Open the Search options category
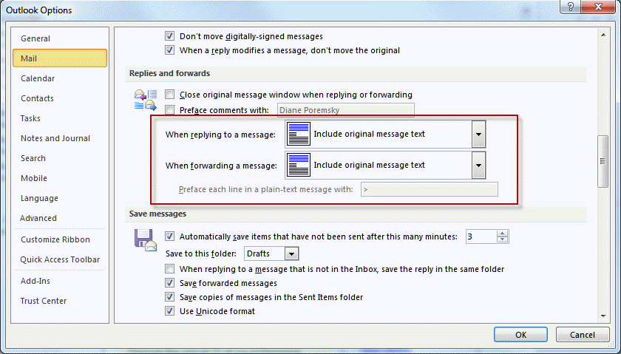621x354 pixels. click(x=60, y=158)
